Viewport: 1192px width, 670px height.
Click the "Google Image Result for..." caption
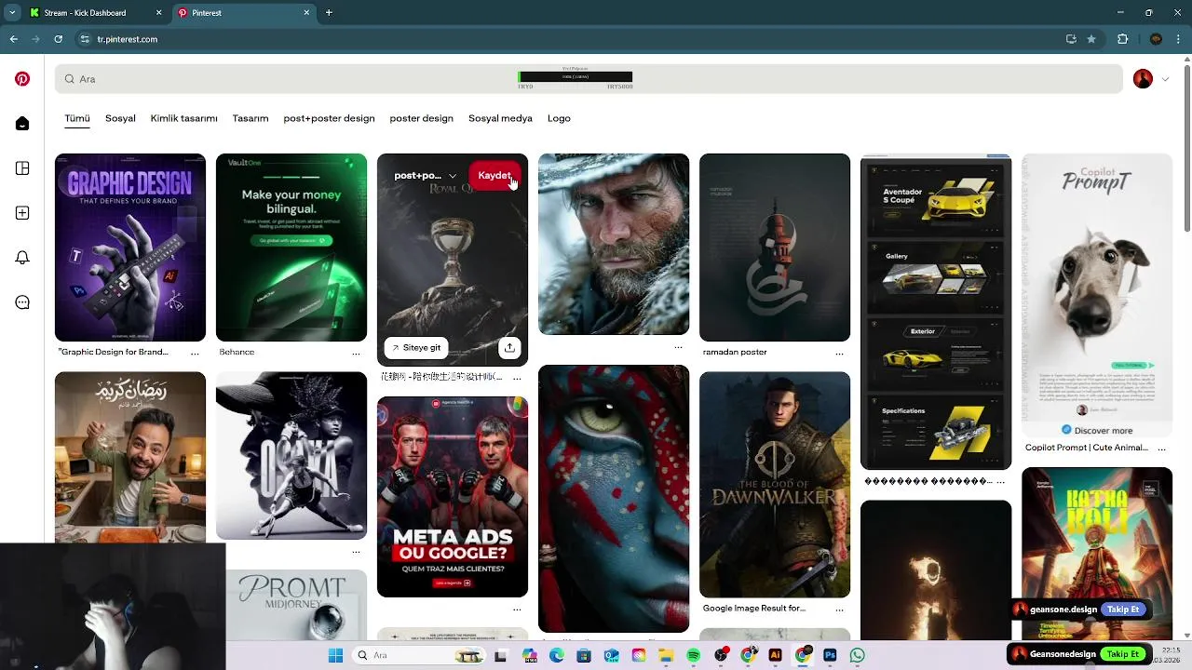[754, 608]
